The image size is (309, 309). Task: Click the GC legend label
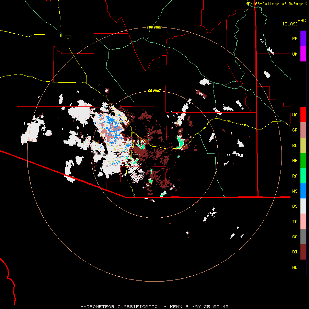(x=295, y=237)
